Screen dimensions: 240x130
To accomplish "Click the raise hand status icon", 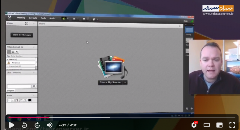I will [94, 19].
